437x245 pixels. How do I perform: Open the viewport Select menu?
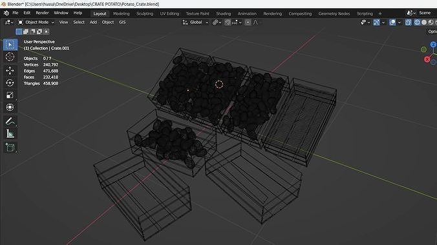[x=79, y=23]
